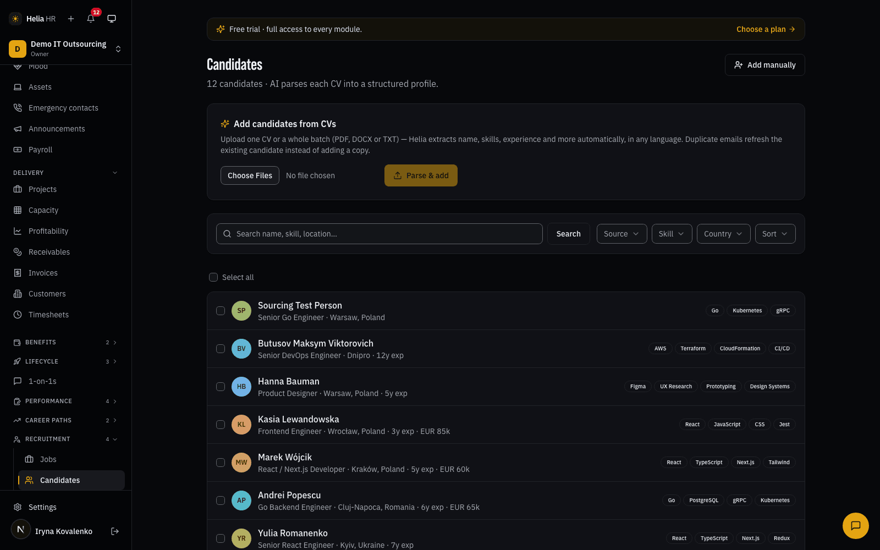
Task: Check Marek Wójcik's row checkbox
Action: pos(221,463)
